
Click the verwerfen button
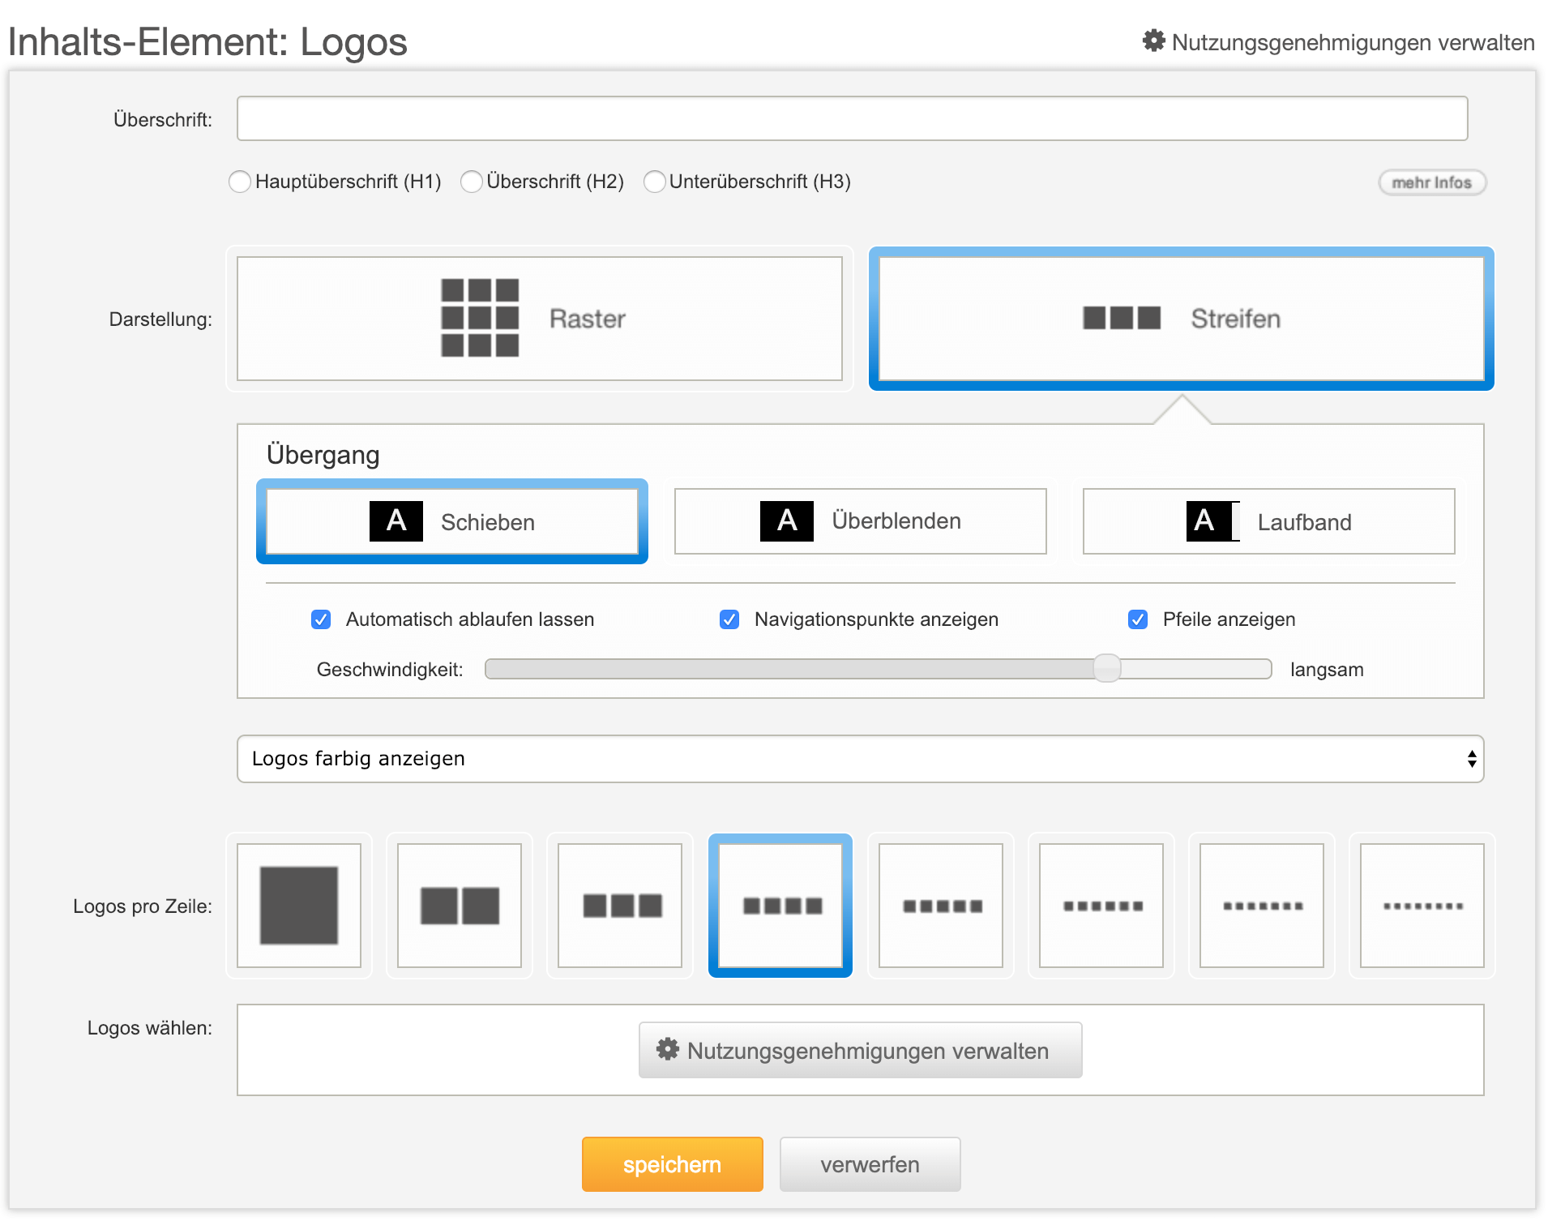(x=870, y=1164)
